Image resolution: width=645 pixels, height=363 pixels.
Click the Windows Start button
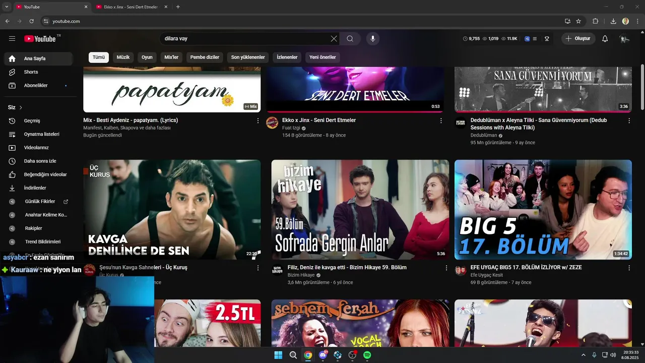coord(278,355)
